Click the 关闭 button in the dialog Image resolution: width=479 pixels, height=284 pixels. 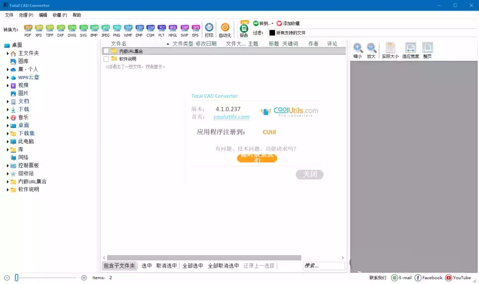309,174
